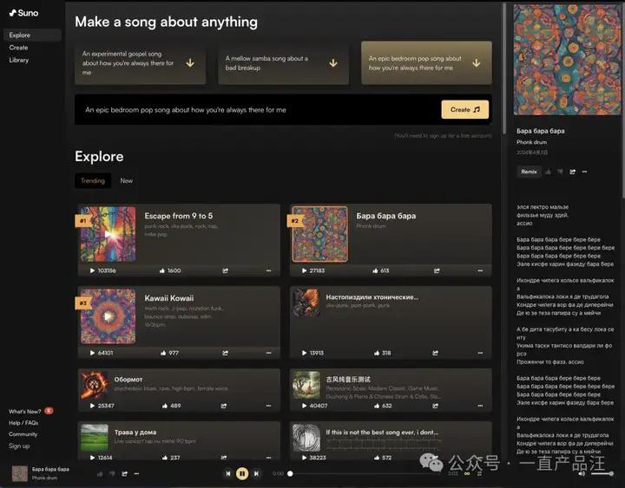Use the mellow samba song prompt arrow

pyautogui.click(x=333, y=63)
